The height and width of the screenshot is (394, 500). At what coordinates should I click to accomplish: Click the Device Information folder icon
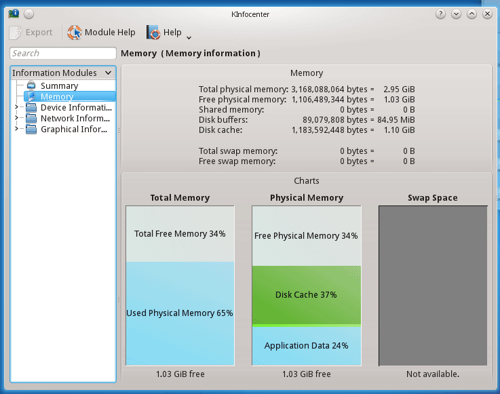31,107
